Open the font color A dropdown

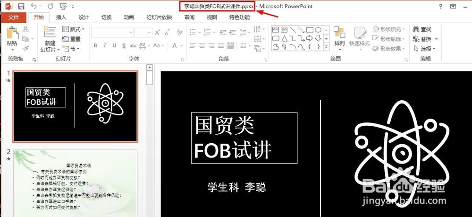(177, 45)
